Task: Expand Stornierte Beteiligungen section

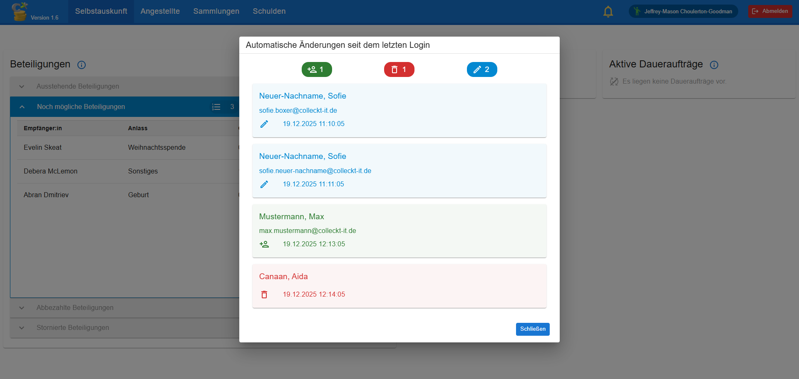Action: [x=22, y=328]
